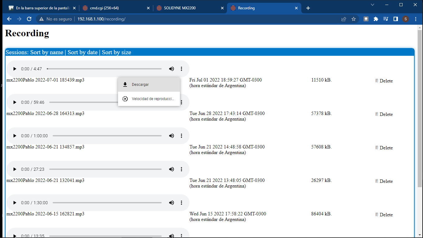
Task: Open Chrome three-dot menu
Action: 416,19
